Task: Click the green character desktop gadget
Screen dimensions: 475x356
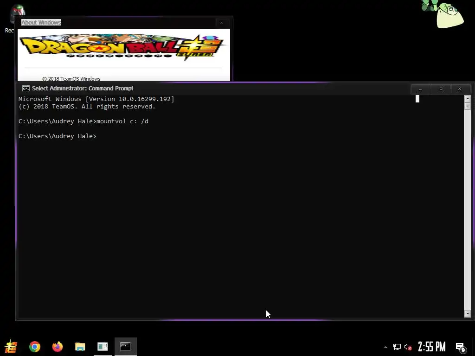Action: pos(443,13)
